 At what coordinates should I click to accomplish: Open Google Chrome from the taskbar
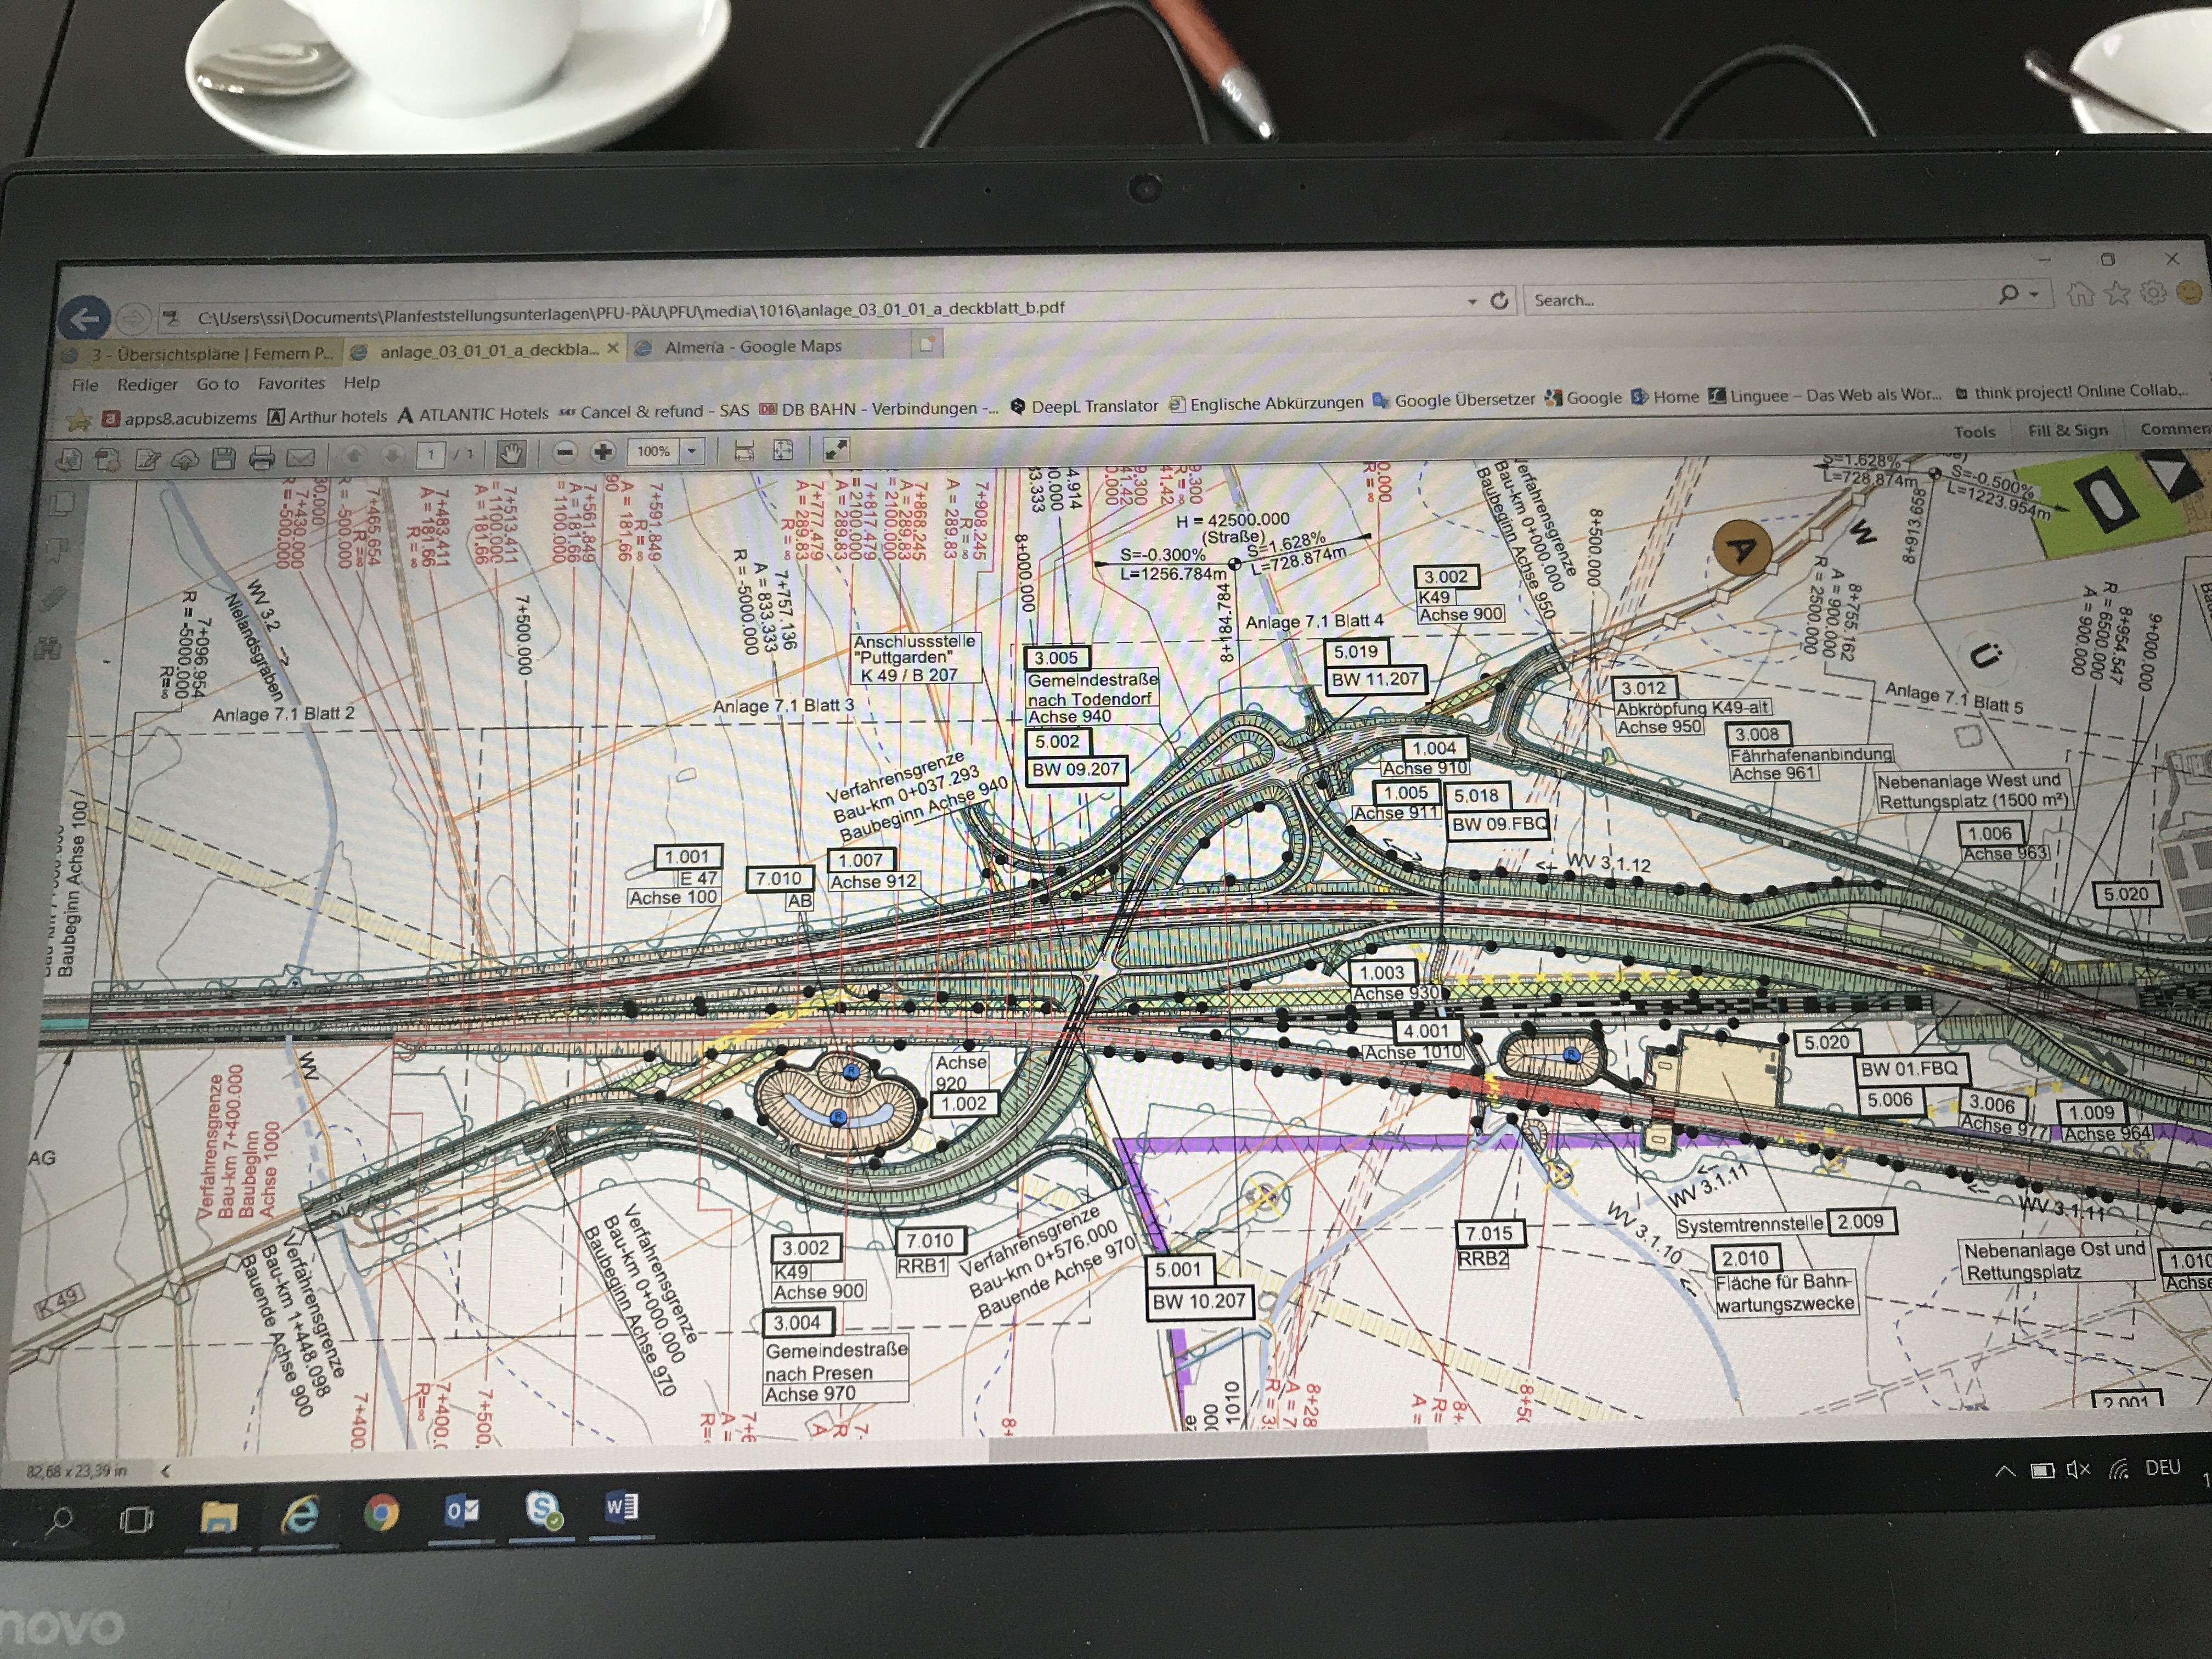[380, 1513]
